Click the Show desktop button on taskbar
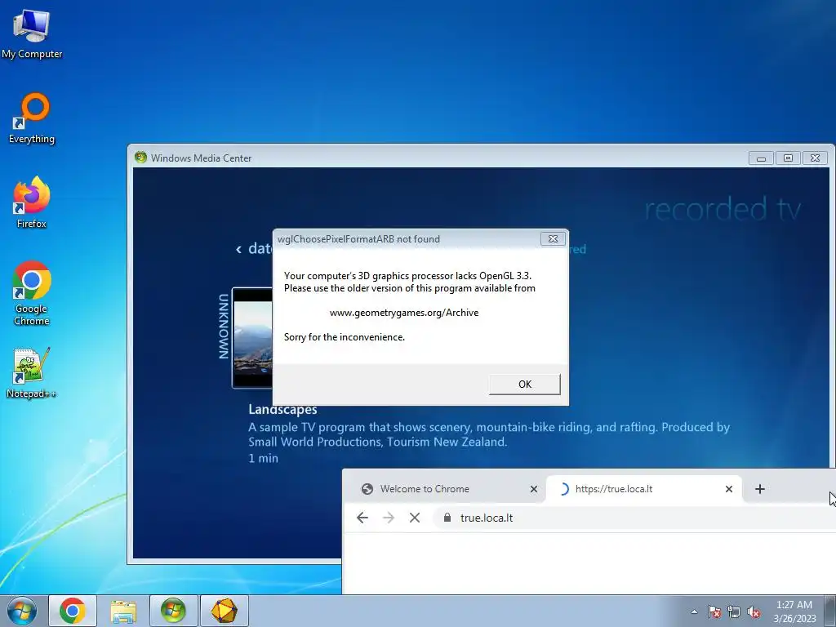The width and height of the screenshot is (836, 627). pos(829,611)
